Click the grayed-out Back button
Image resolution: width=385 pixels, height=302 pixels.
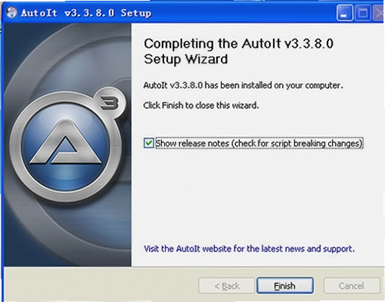click(227, 285)
